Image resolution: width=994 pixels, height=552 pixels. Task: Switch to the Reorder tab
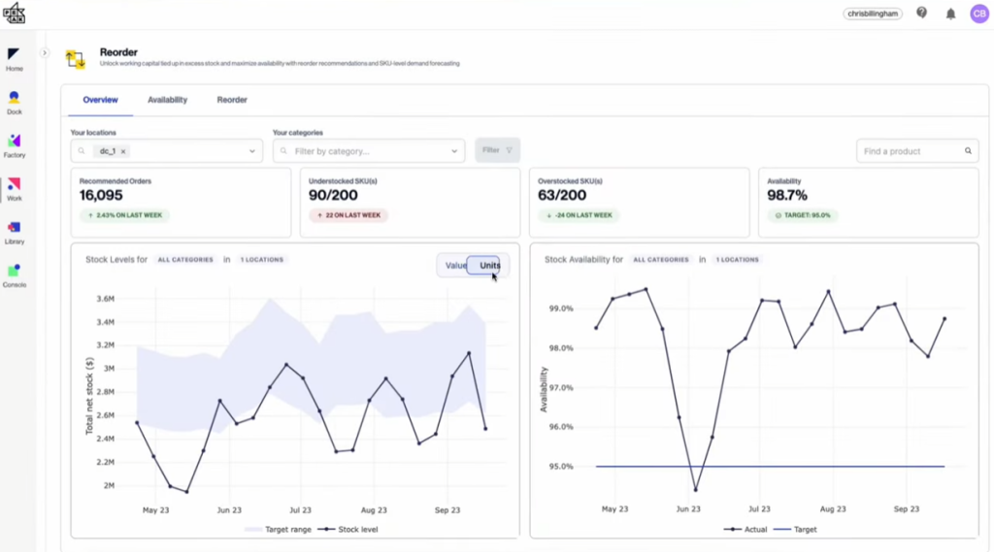coord(232,100)
